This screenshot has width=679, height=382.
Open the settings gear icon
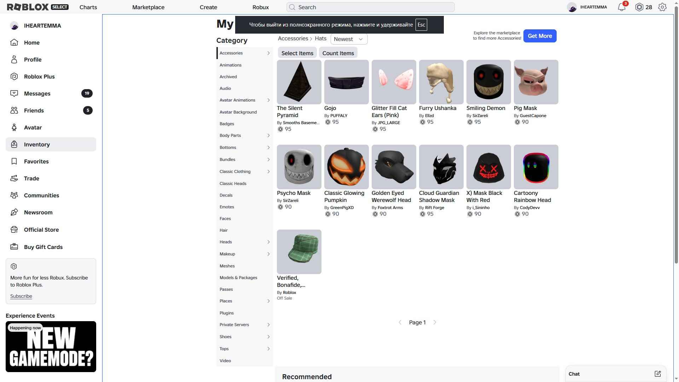click(662, 7)
